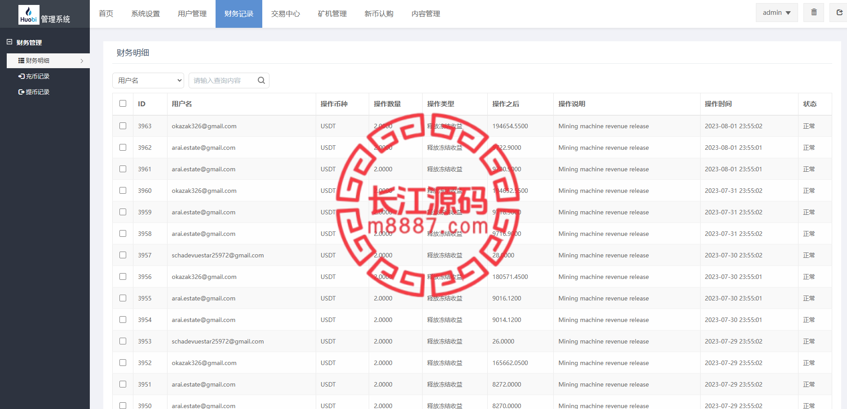This screenshot has height=409, width=847.
Task: Click the chevron next to 财务明细
Action: click(x=82, y=61)
